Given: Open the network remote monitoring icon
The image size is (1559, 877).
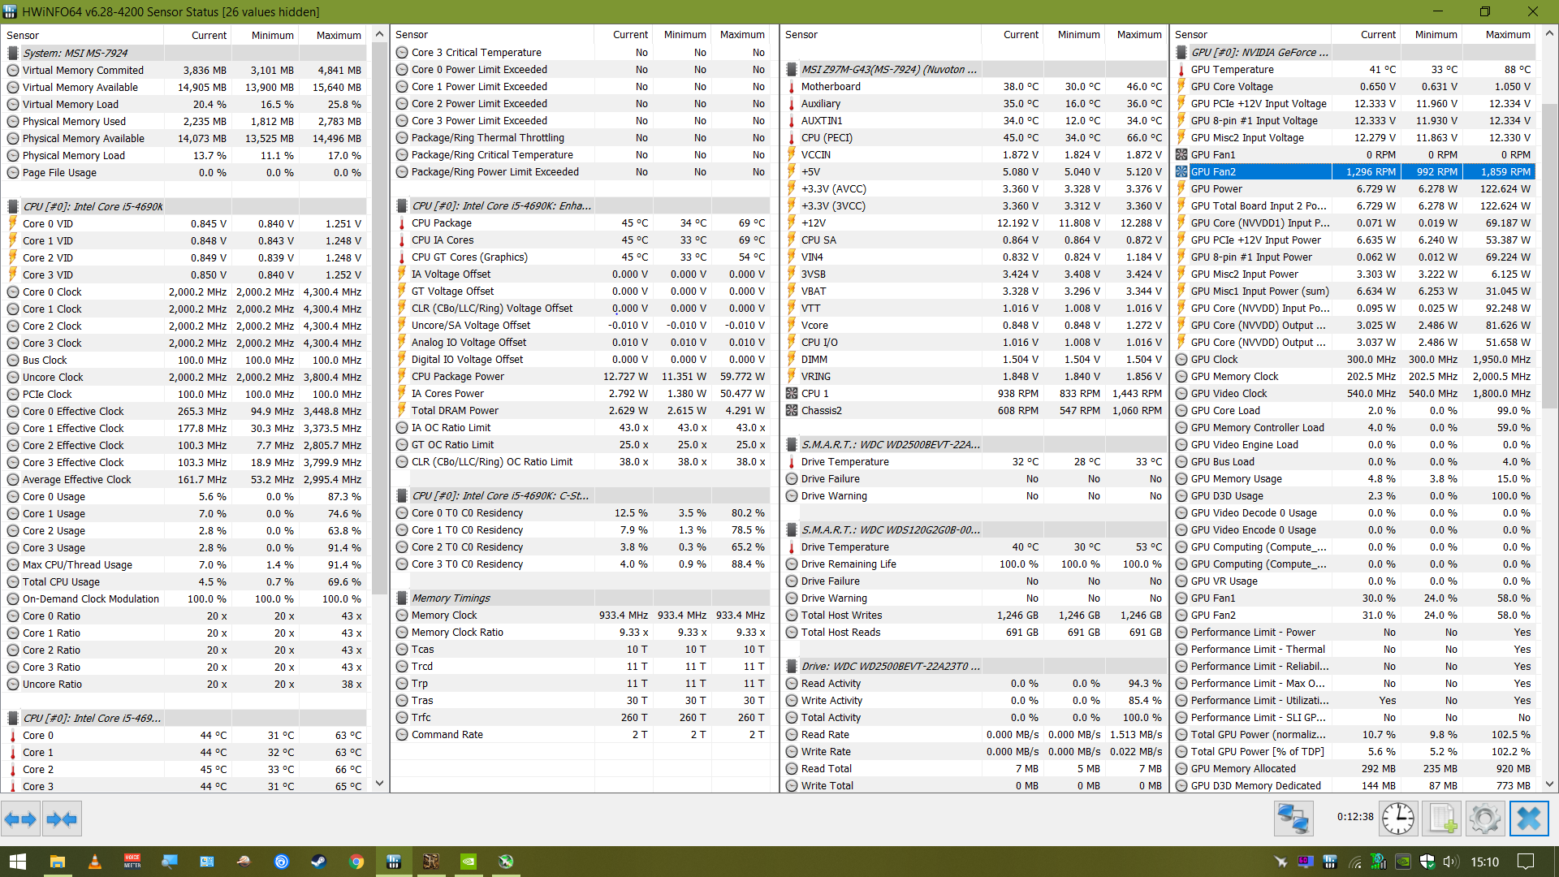Looking at the screenshot, I should coord(1293,818).
